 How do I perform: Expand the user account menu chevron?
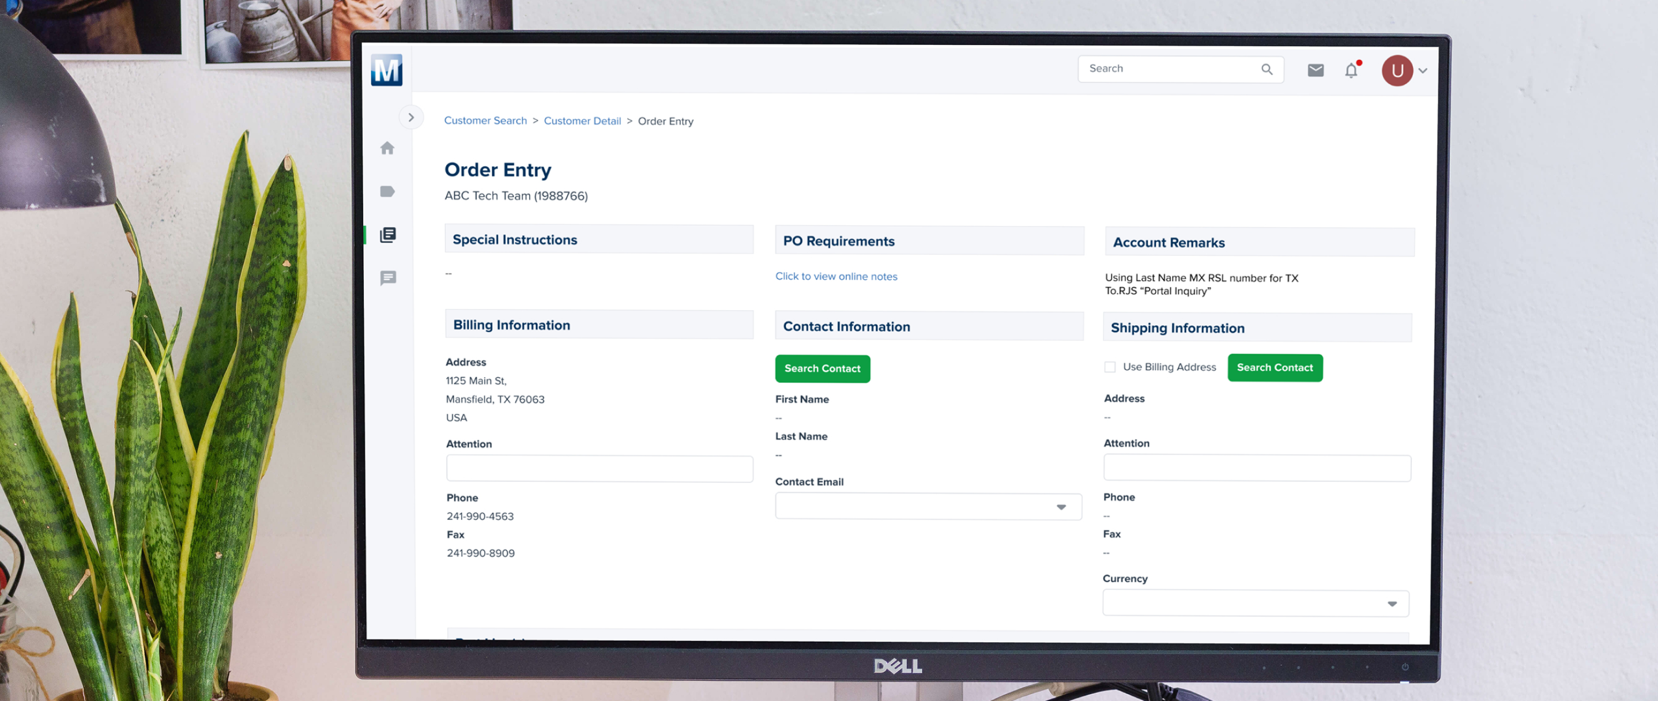1423,71
